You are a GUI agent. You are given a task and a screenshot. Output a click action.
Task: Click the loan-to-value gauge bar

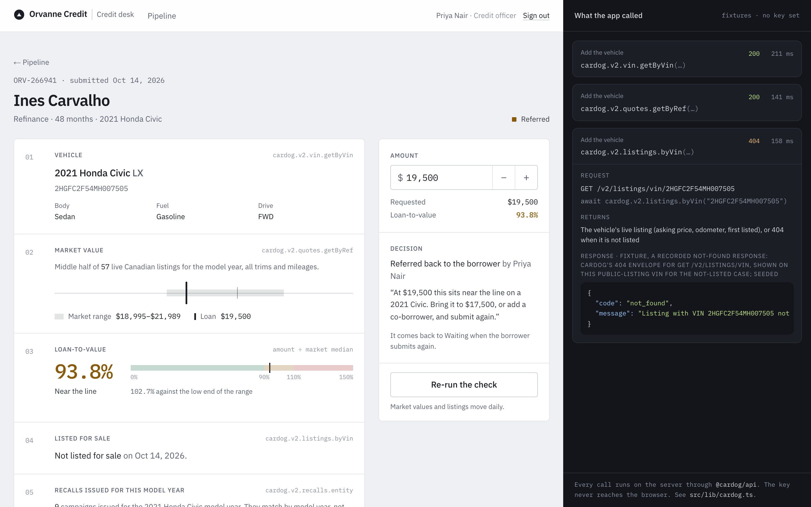click(x=242, y=368)
